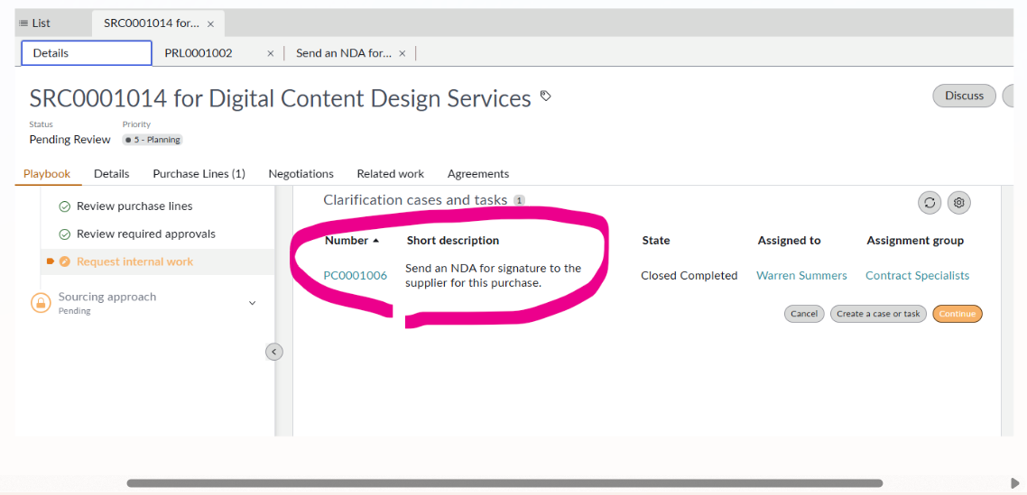This screenshot has width=1027, height=495.
Task: Click the orange Continue button
Action: pyautogui.click(x=958, y=314)
